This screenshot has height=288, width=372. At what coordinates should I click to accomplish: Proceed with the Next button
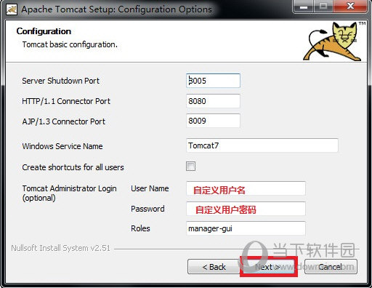tap(269, 267)
